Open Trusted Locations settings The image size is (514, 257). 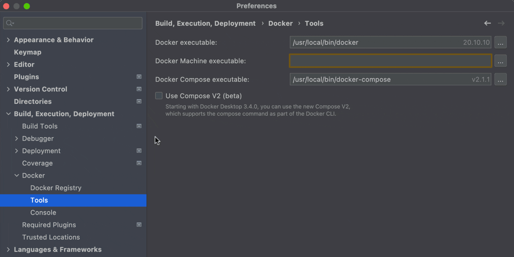[51, 237]
